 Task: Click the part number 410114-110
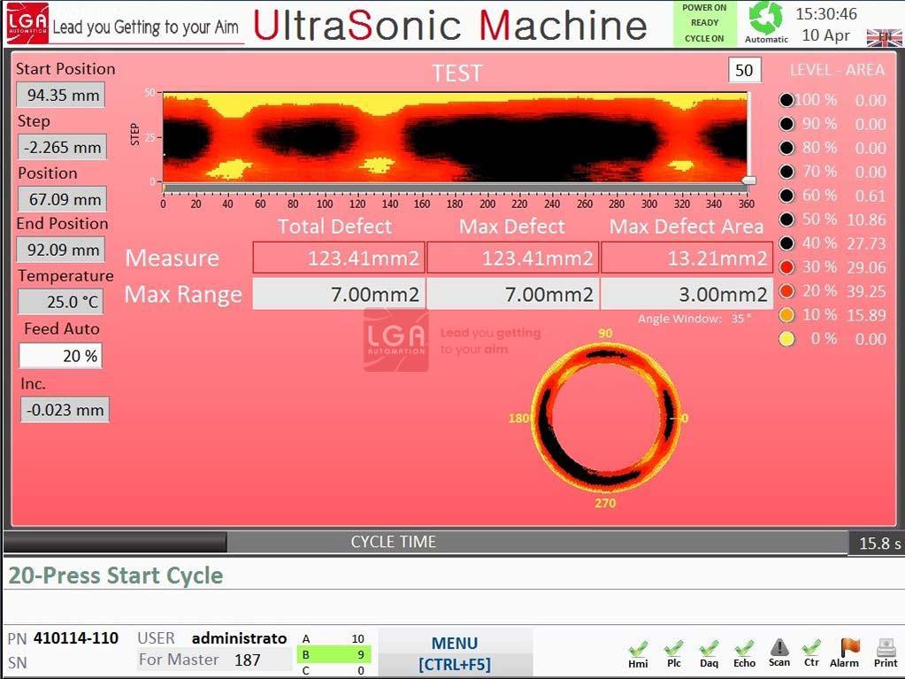76,638
